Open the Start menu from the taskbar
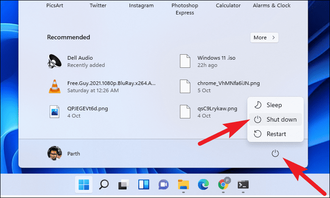This screenshot has height=198, width=330. pos(84,184)
